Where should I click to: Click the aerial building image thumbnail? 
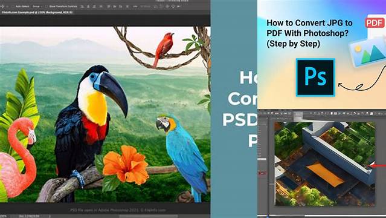[x=325, y=163]
